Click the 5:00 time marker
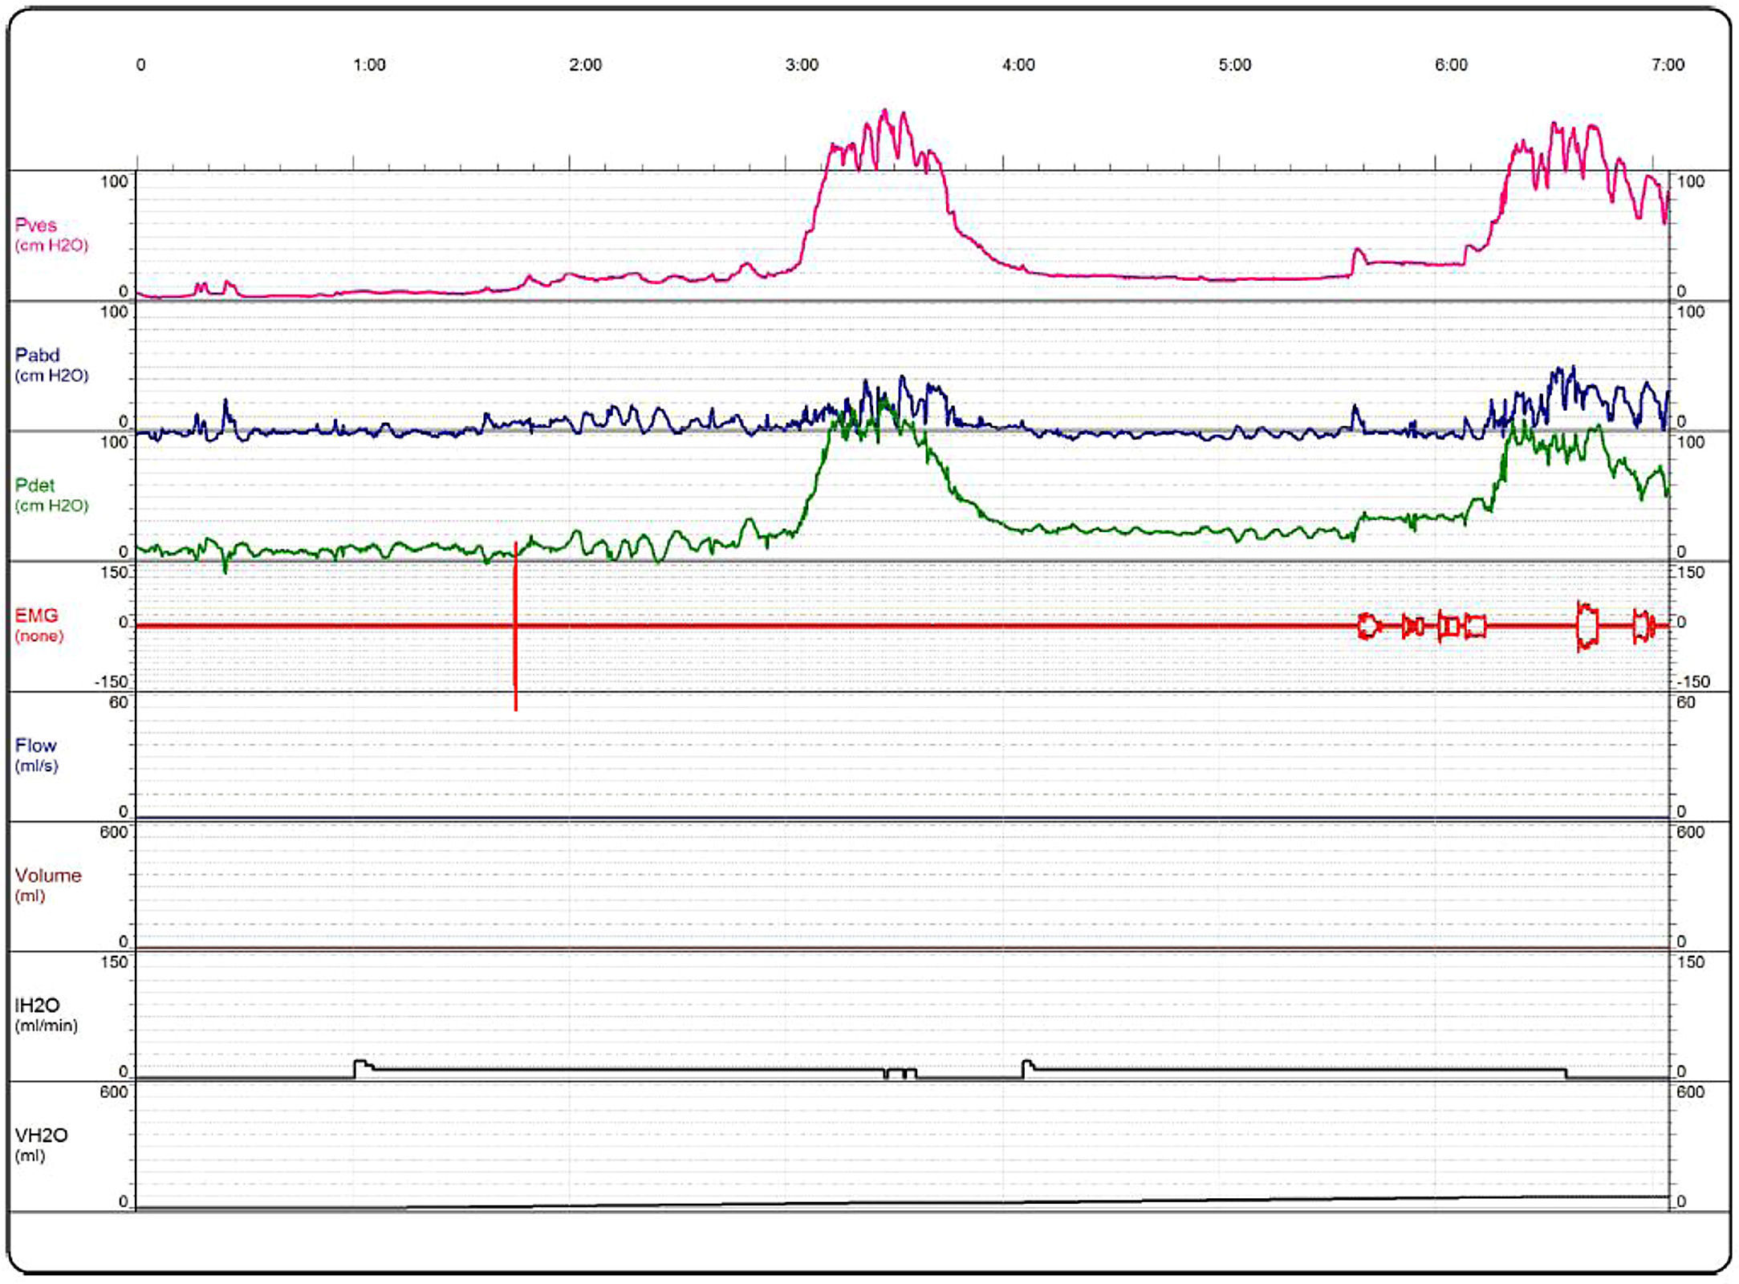This screenshot has height=1284, width=1739. pos(1234,65)
